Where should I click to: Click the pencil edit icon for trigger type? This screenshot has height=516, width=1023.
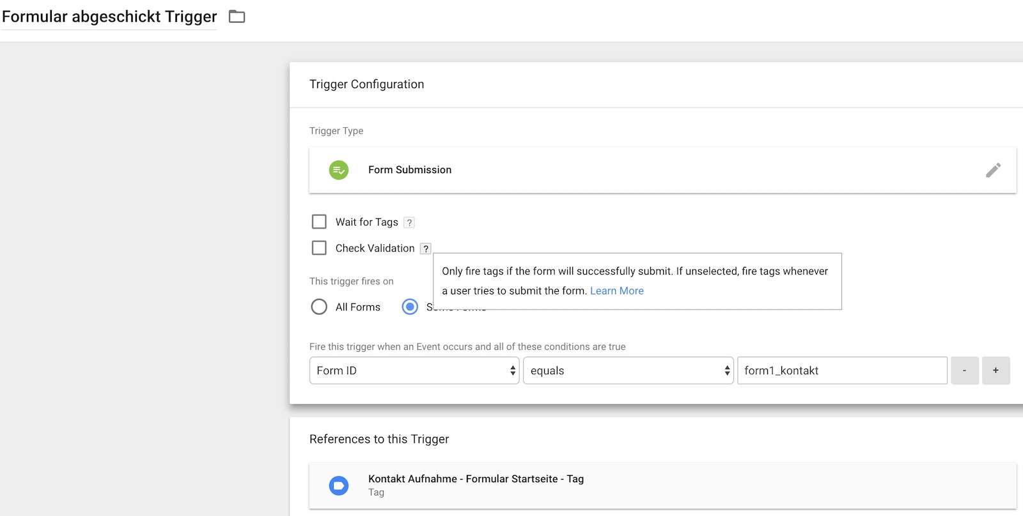tap(993, 170)
